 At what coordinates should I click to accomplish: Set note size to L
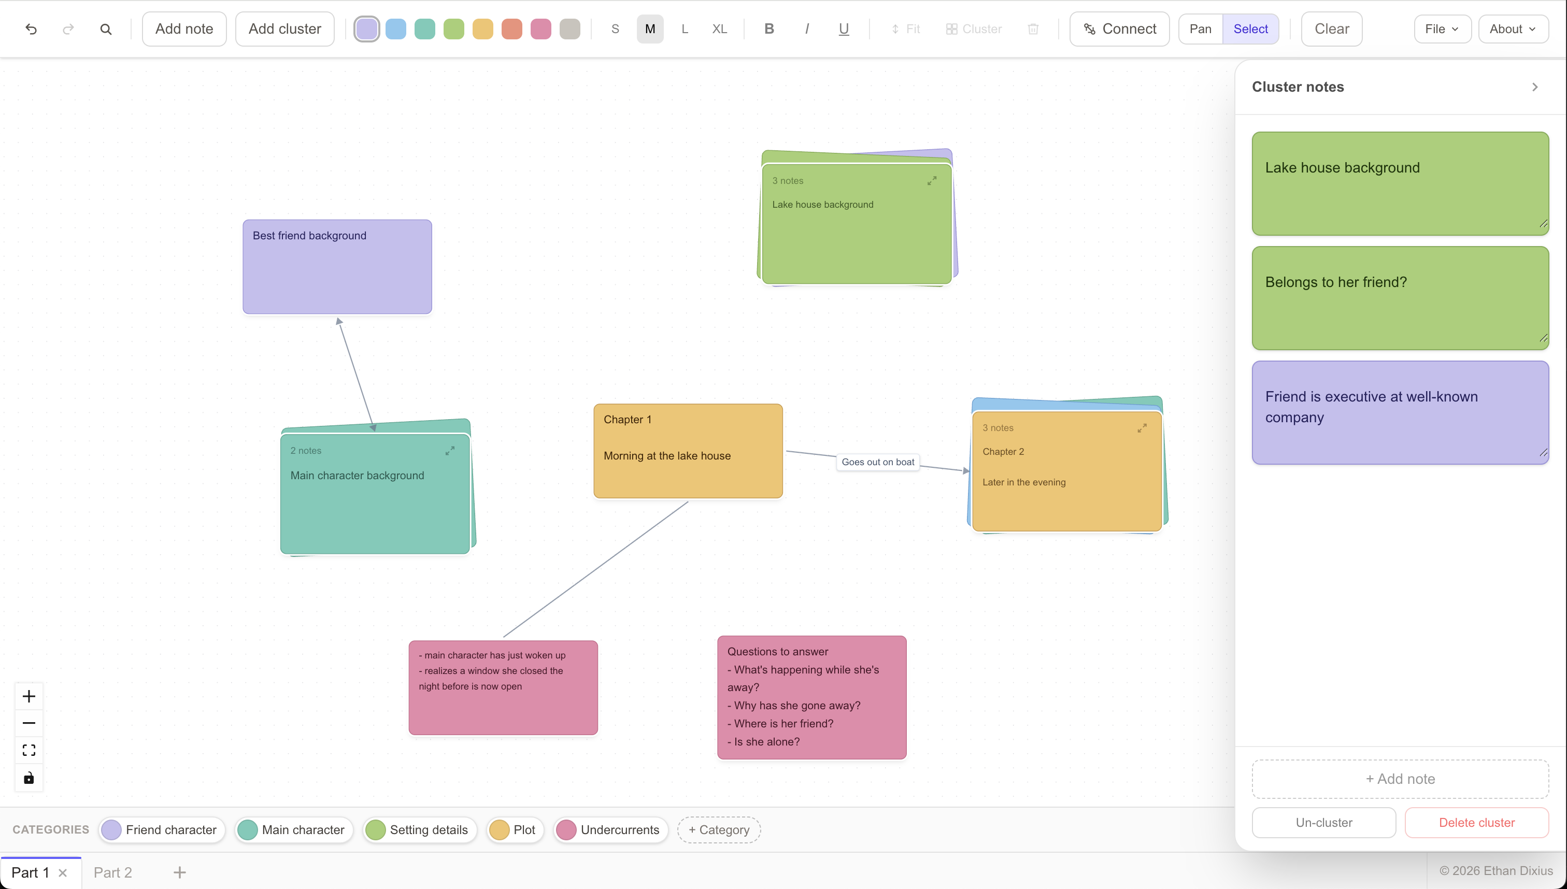coord(685,28)
